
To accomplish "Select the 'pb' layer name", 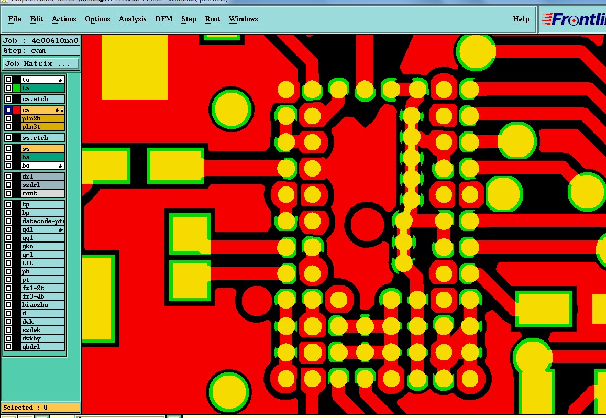I will [42, 271].
